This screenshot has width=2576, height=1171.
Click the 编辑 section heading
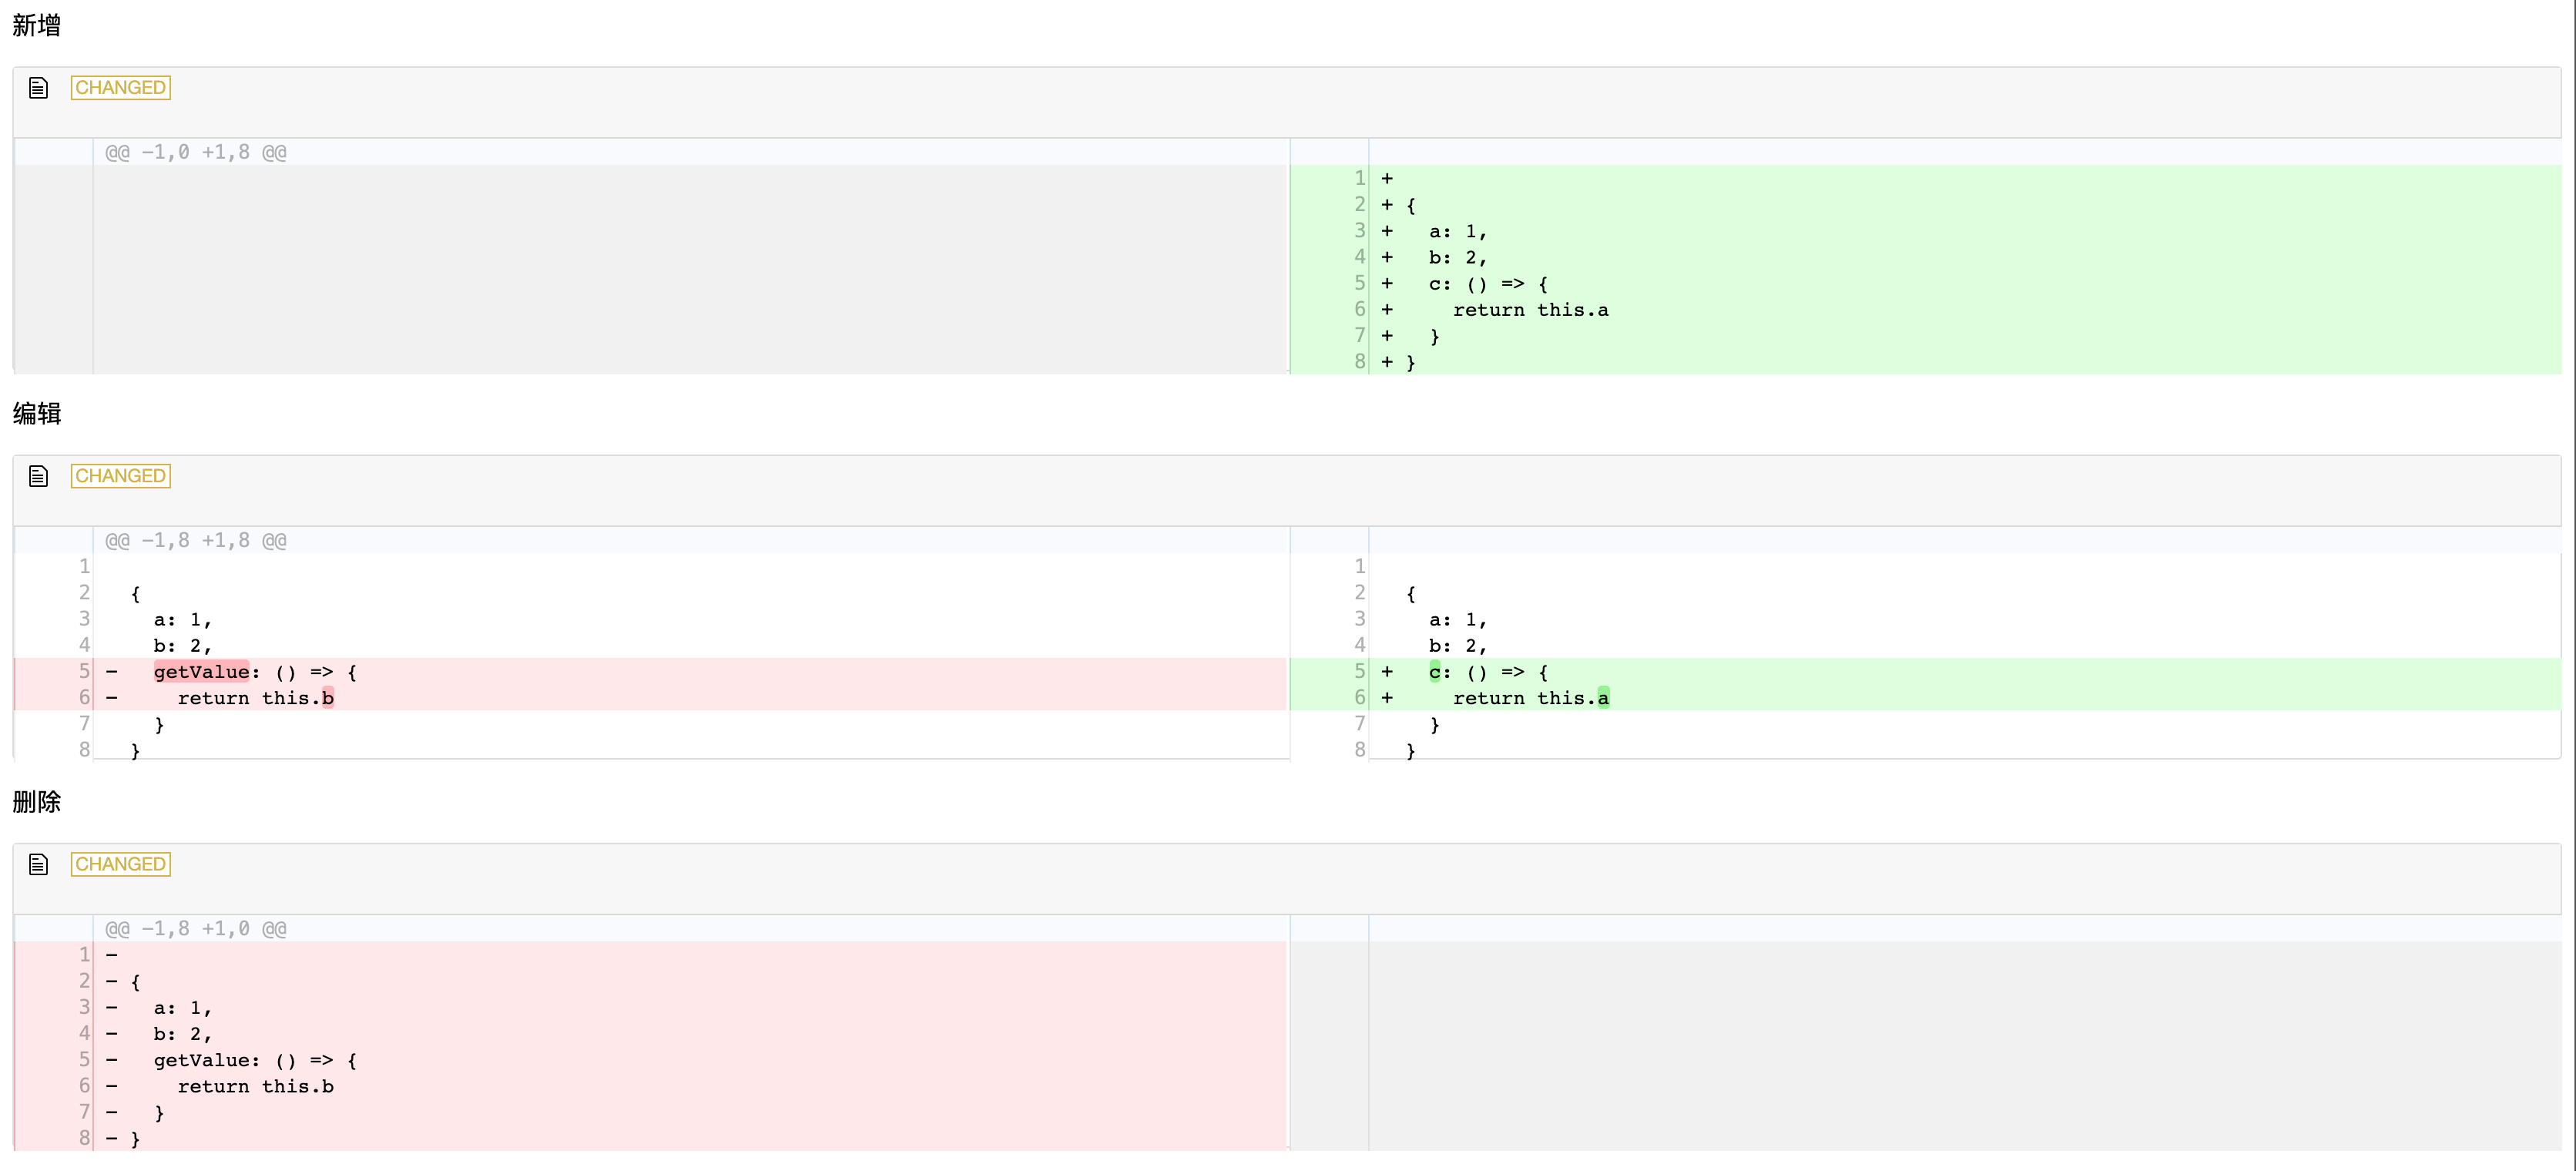pyautogui.click(x=36, y=413)
